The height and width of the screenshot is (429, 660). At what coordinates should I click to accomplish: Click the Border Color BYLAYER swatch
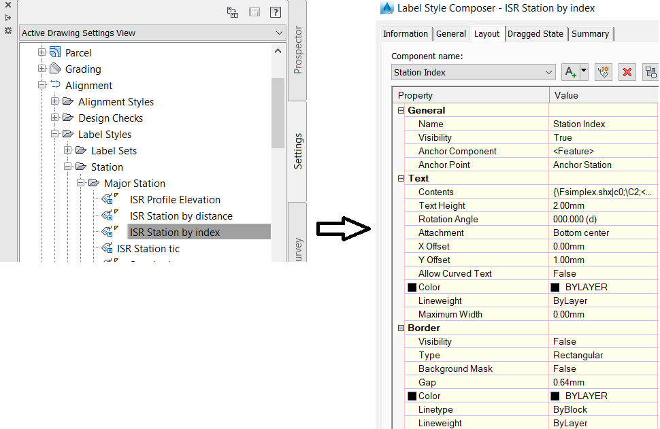(x=555, y=396)
